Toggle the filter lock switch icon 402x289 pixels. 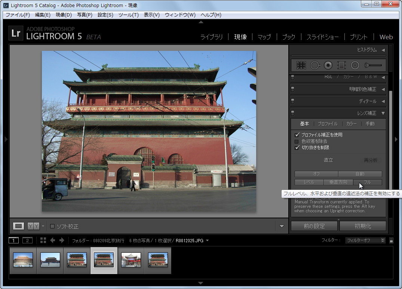click(391, 240)
